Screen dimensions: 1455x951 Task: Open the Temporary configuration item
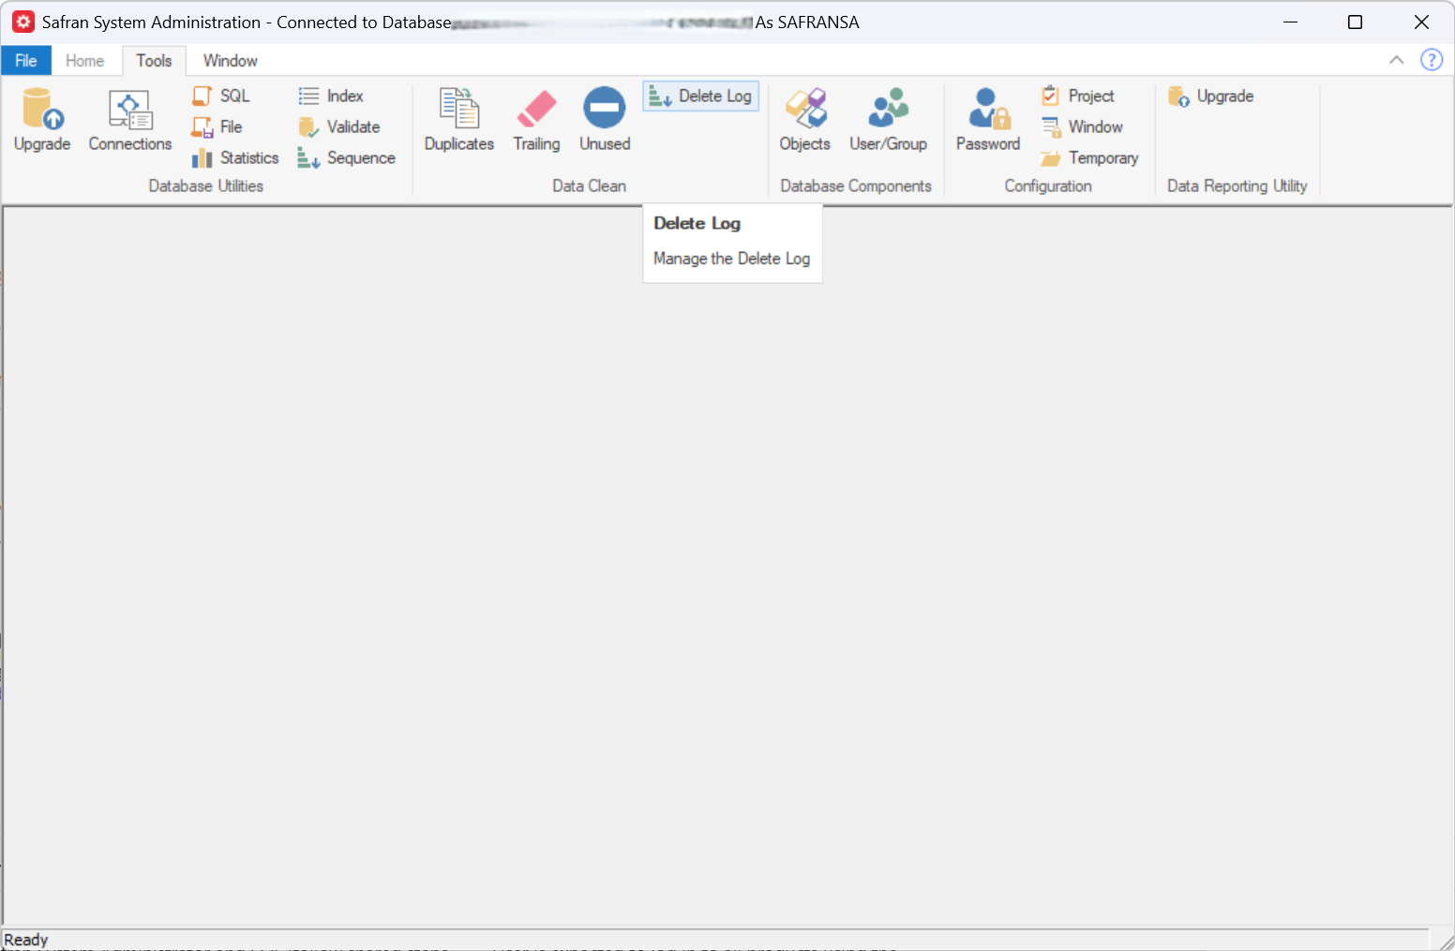point(1089,157)
